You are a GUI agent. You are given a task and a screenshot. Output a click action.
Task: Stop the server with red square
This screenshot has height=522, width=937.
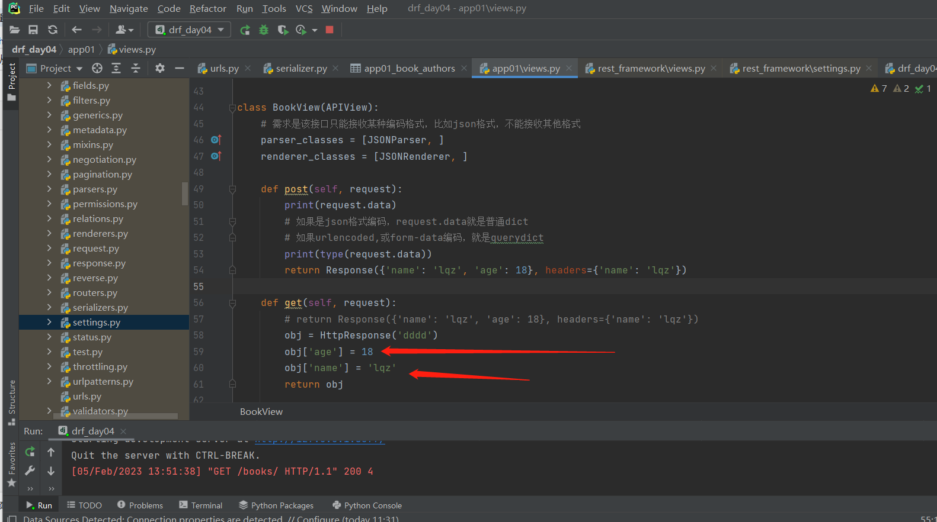pyautogui.click(x=330, y=30)
